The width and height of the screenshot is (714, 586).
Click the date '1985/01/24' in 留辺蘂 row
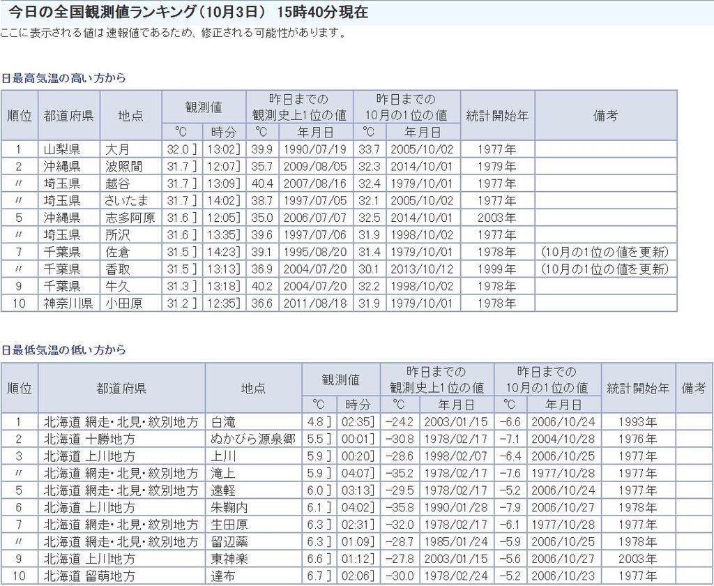click(x=456, y=542)
